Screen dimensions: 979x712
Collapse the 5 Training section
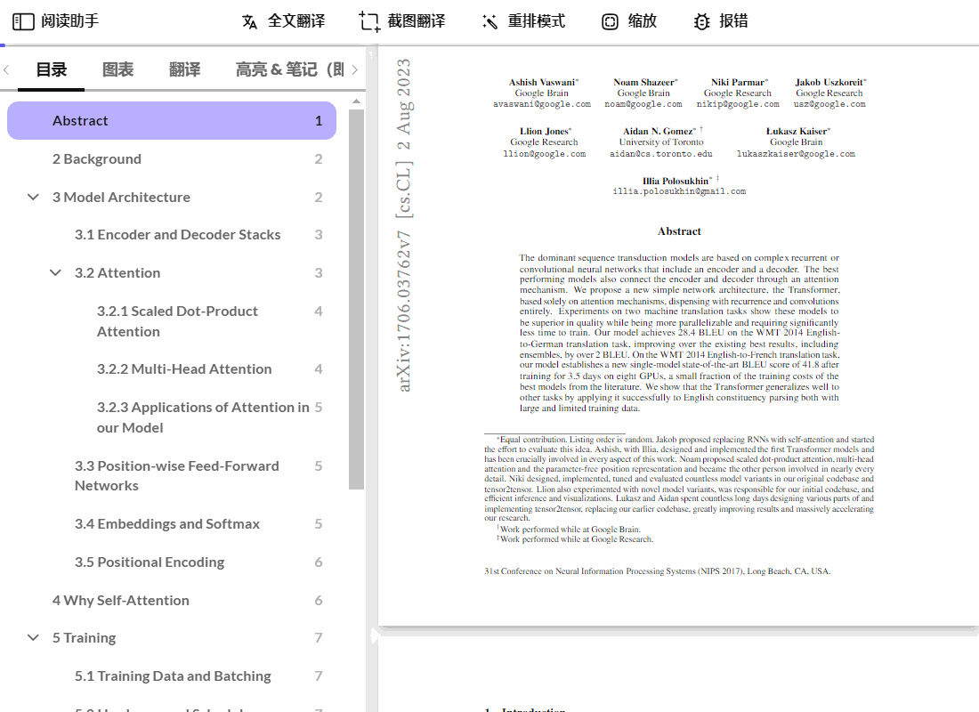tap(34, 637)
